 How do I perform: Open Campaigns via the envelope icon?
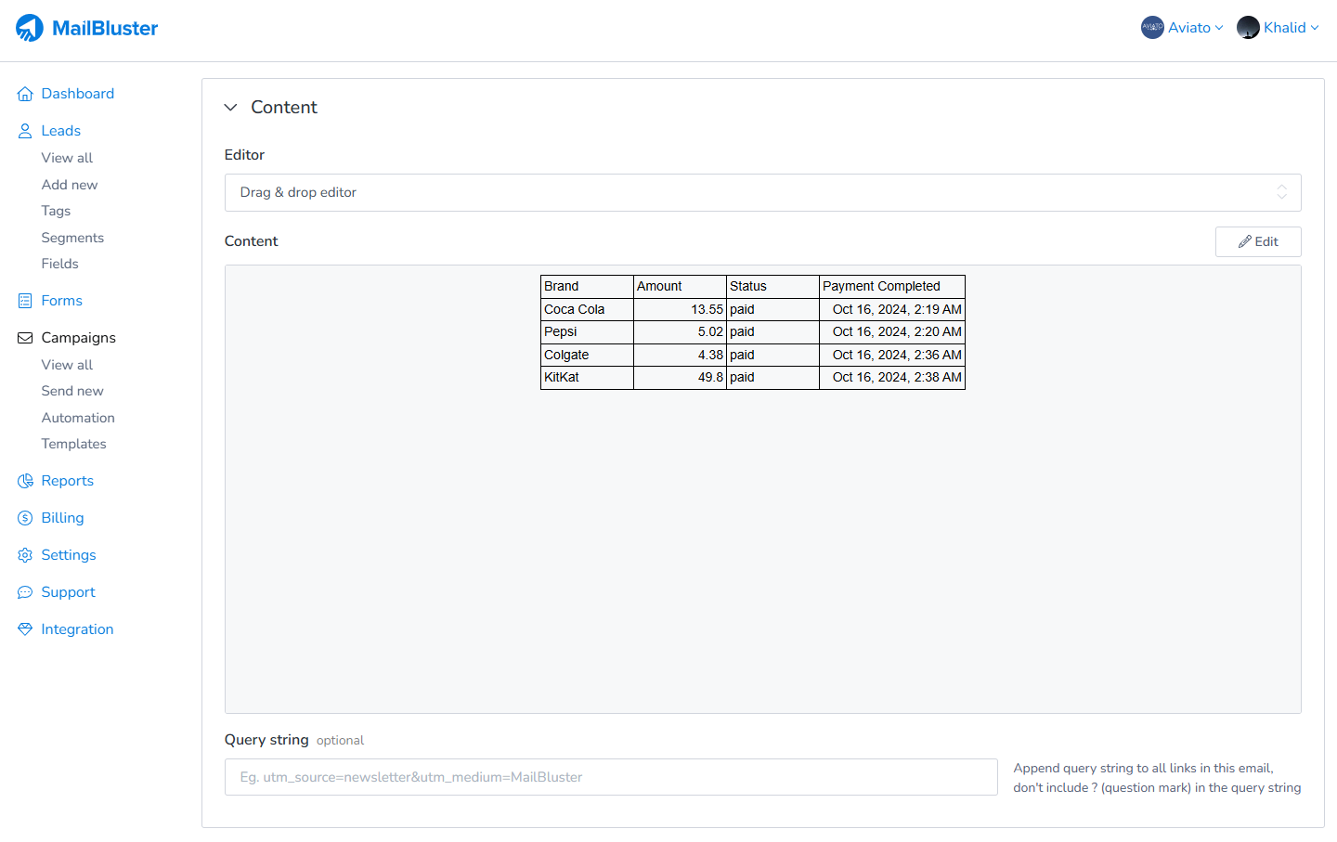pos(24,337)
